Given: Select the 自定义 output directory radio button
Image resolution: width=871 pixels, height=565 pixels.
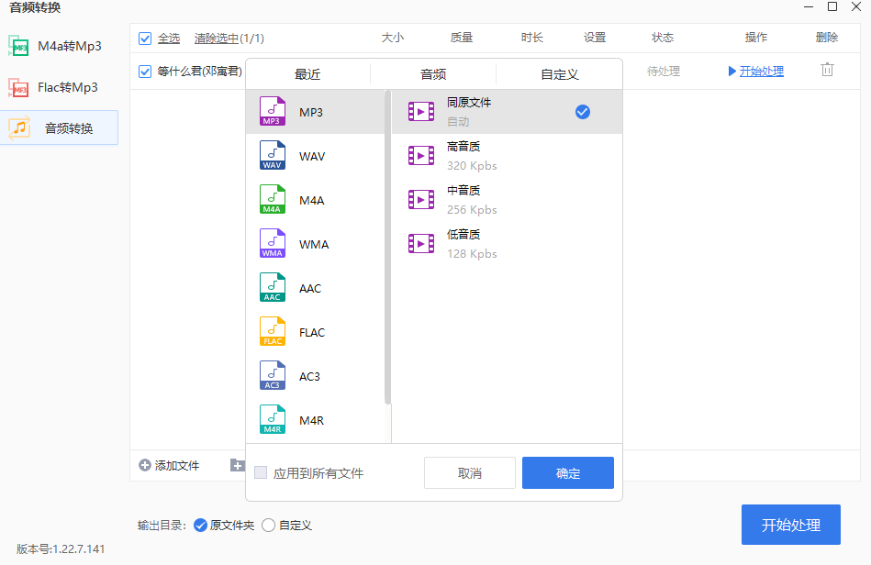Looking at the screenshot, I should pyautogui.click(x=266, y=525).
